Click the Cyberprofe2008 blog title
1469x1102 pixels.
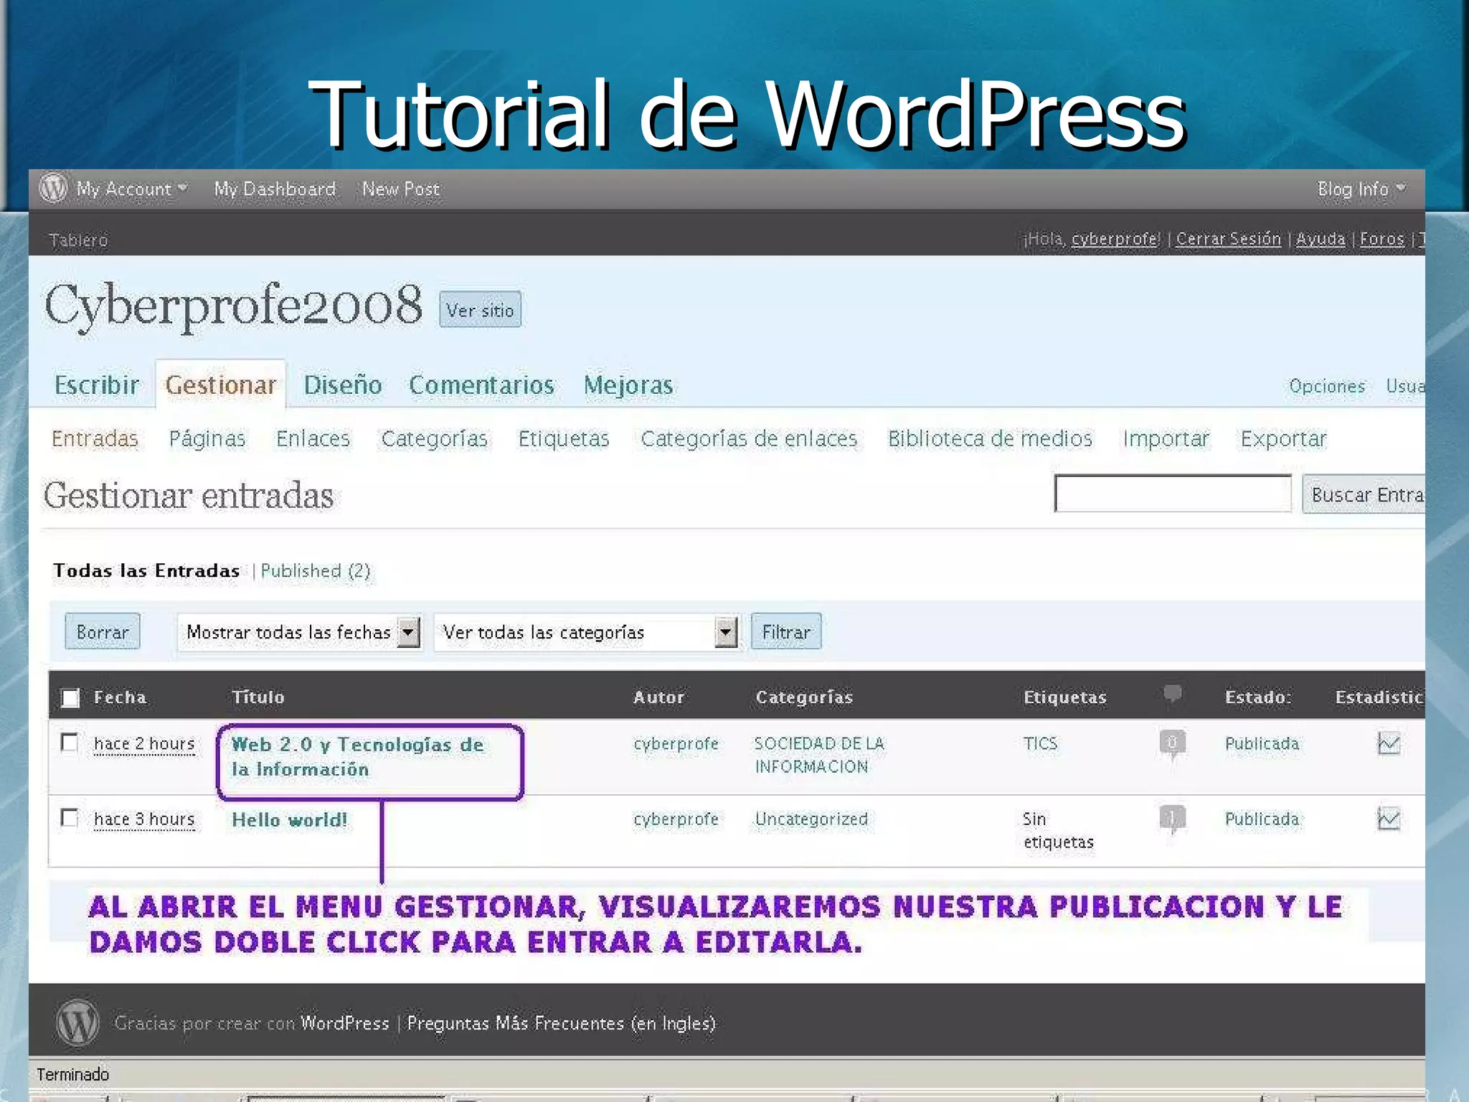pyautogui.click(x=233, y=306)
